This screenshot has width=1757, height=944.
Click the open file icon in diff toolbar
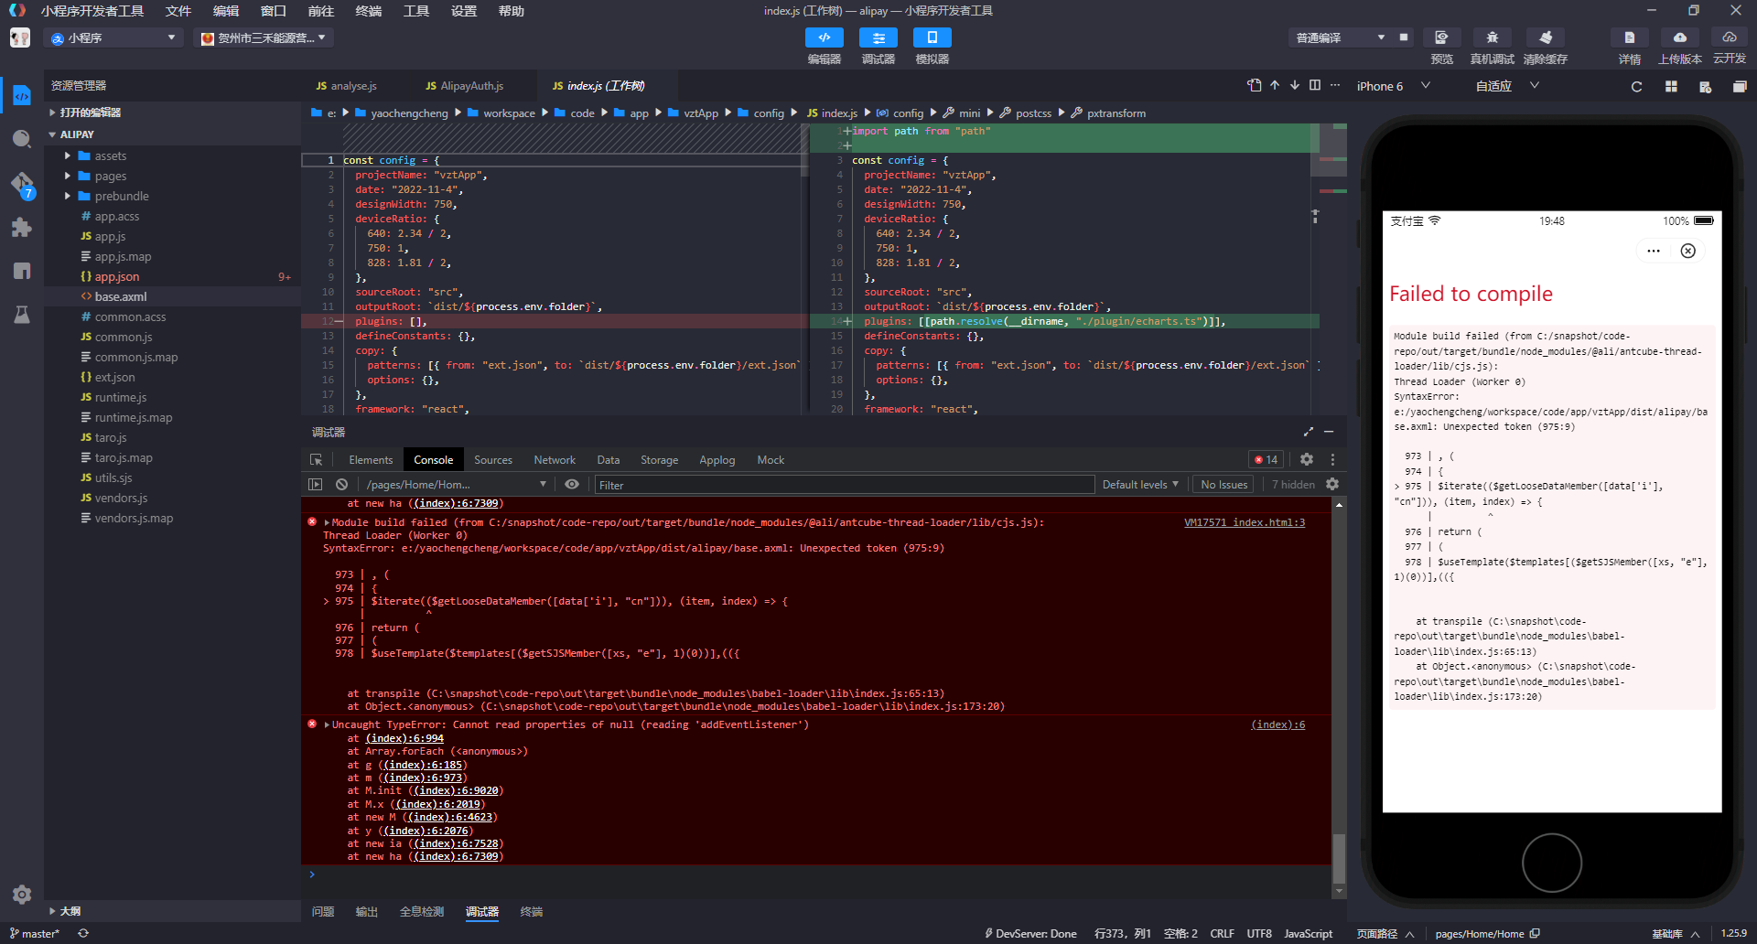click(x=1254, y=85)
